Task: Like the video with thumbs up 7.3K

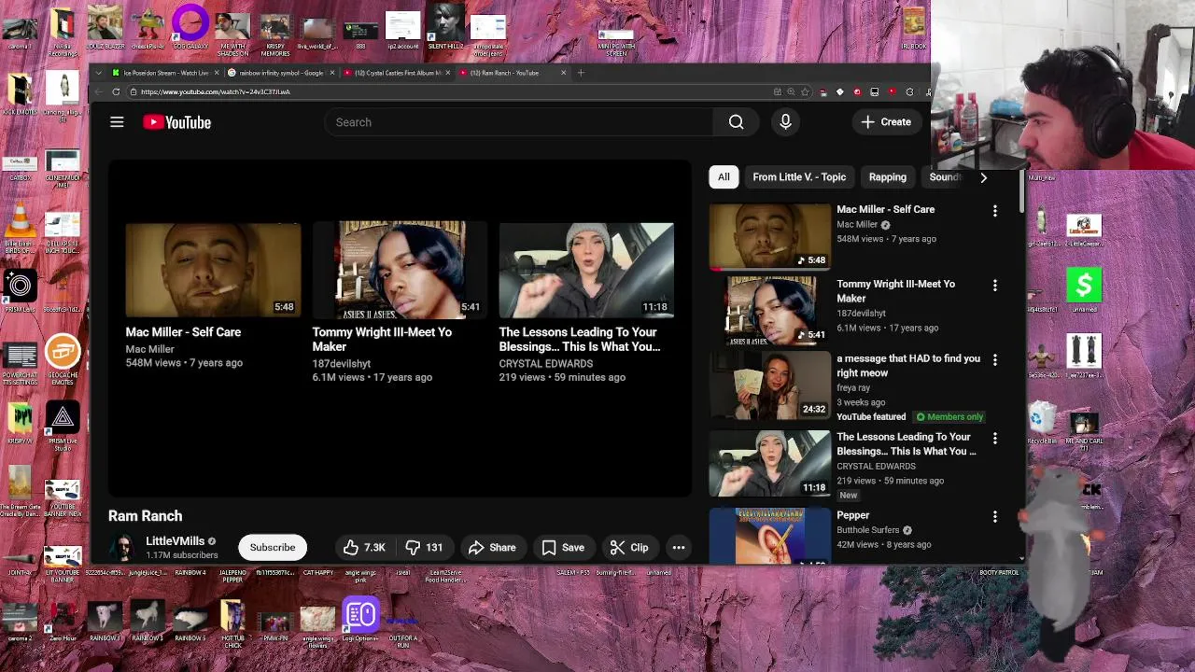Action: (364, 548)
